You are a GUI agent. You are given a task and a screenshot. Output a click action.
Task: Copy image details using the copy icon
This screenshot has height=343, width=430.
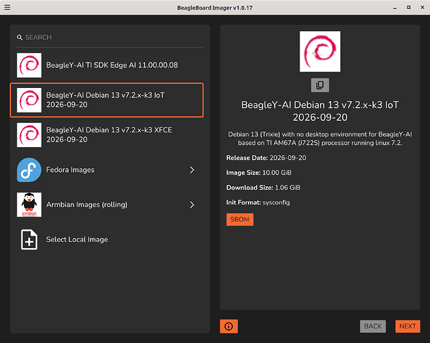tap(320, 85)
